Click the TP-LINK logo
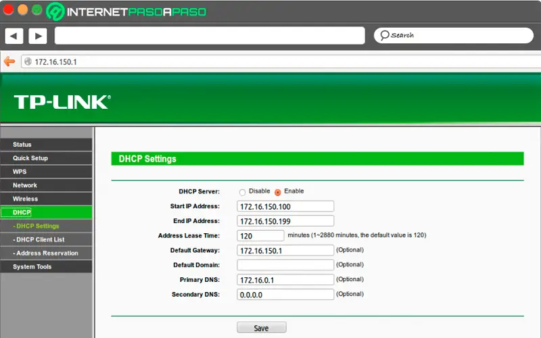This screenshot has height=338, width=541. click(x=62, y=102)
